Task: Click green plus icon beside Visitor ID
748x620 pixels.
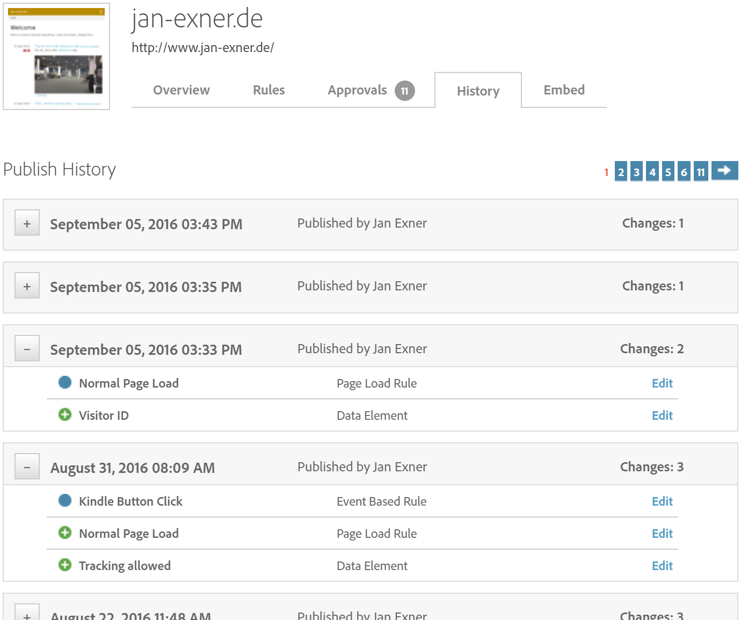Action: [65, 415]
